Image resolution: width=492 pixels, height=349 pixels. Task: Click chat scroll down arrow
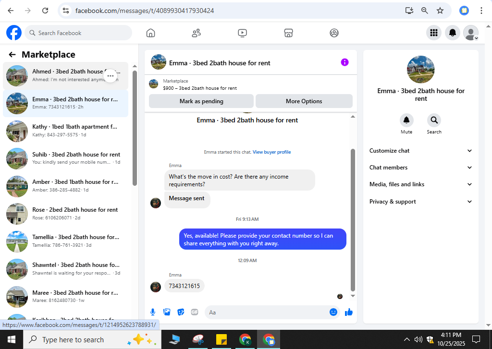(353, 296)
